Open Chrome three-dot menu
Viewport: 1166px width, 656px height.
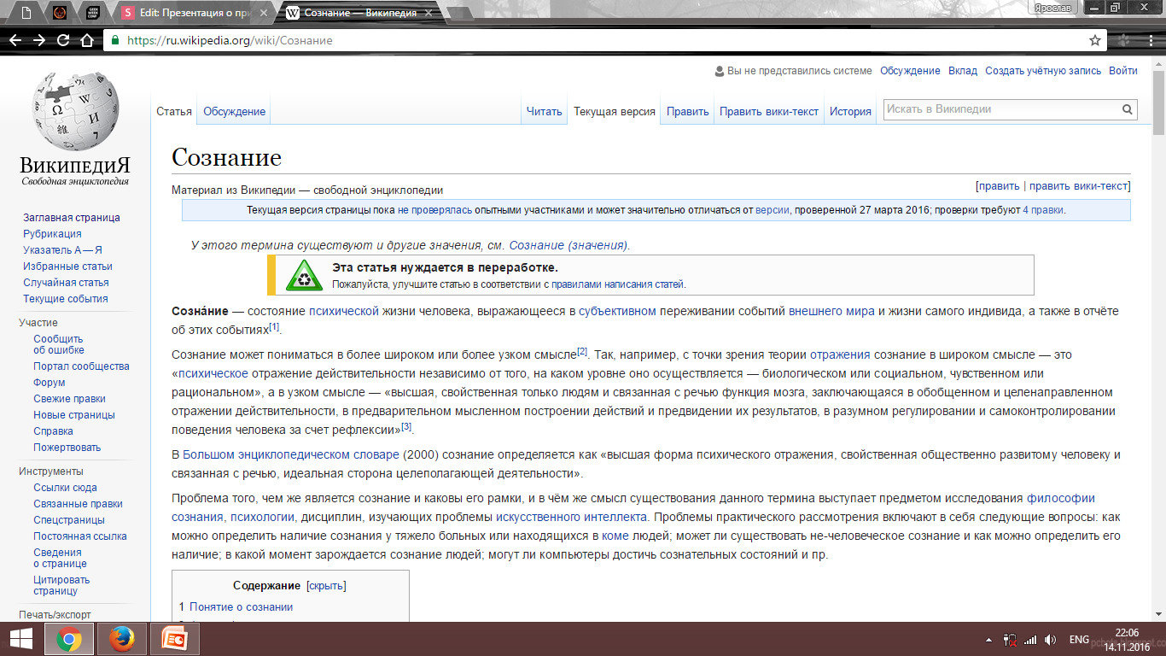coord(1149,40)
